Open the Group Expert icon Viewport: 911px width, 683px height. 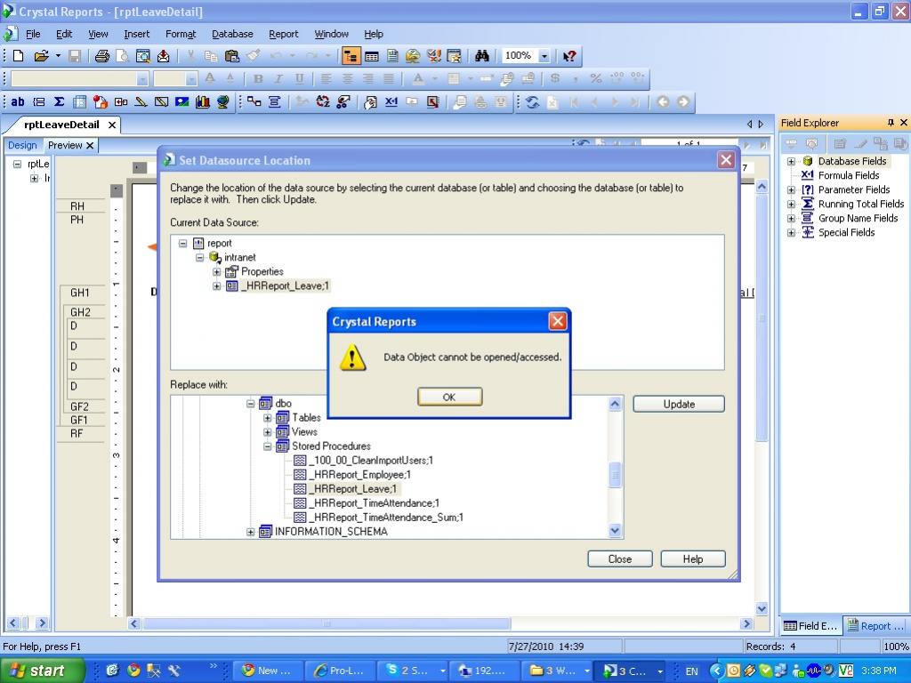275,101
